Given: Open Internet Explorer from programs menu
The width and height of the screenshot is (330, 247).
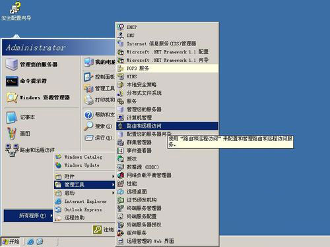Looking at the screenshot, I should (x=84, y=202).
